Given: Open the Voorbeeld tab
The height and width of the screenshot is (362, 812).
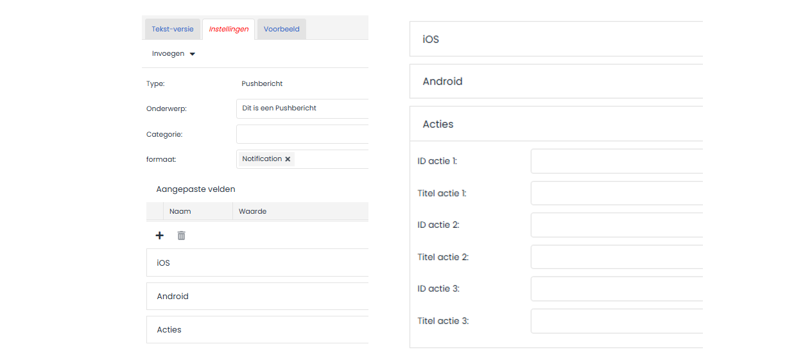Looking at the screenshot, I should [x=281, y=30].
